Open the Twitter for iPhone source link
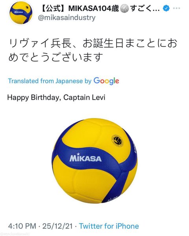This screenshot has width=189, height=236. (x=109, y=226)
